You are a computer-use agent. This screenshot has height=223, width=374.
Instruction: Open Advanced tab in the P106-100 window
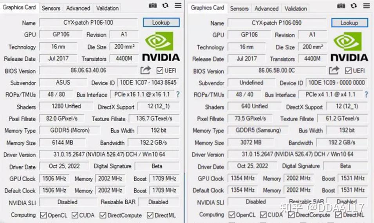pyautogui.click(x=78, y=8)
